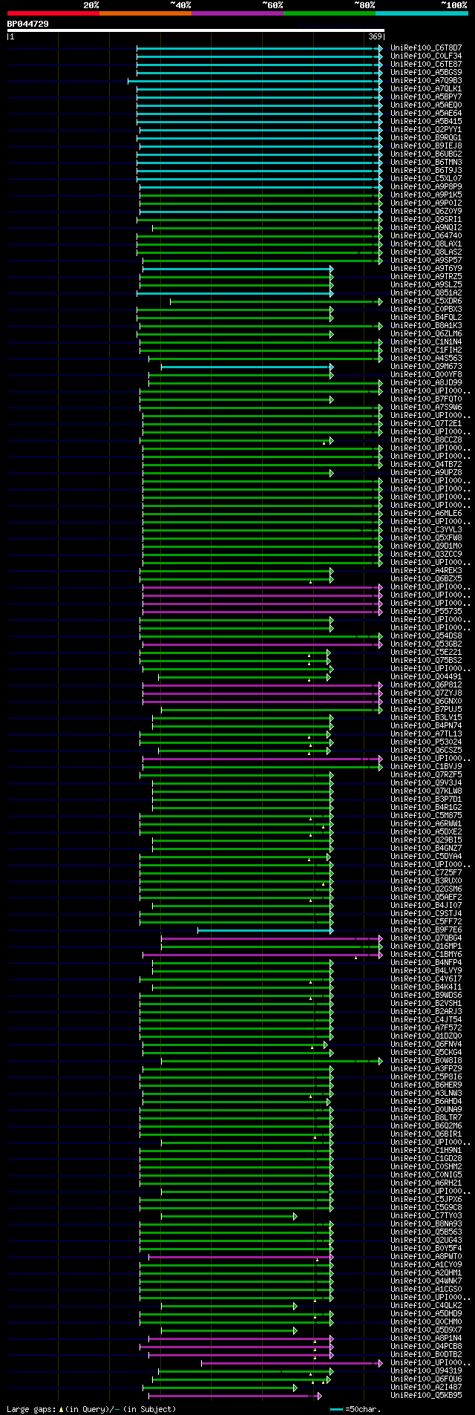Click the purple ~60% identity legend segment
Image resolution: width=475 pixels, height=1415 pixels.
[x=237, y=13]
